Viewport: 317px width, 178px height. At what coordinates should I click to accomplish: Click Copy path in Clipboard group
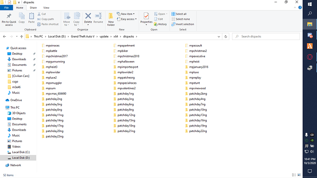tap(45, 19)
